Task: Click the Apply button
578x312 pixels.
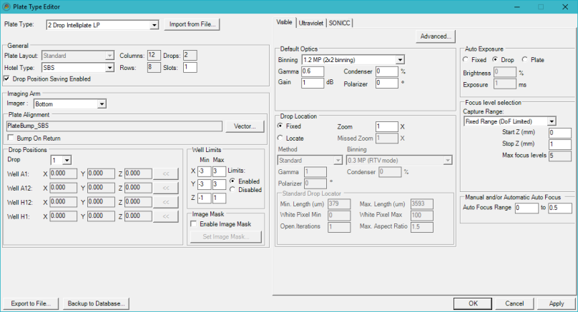Action: coord(557,303)
